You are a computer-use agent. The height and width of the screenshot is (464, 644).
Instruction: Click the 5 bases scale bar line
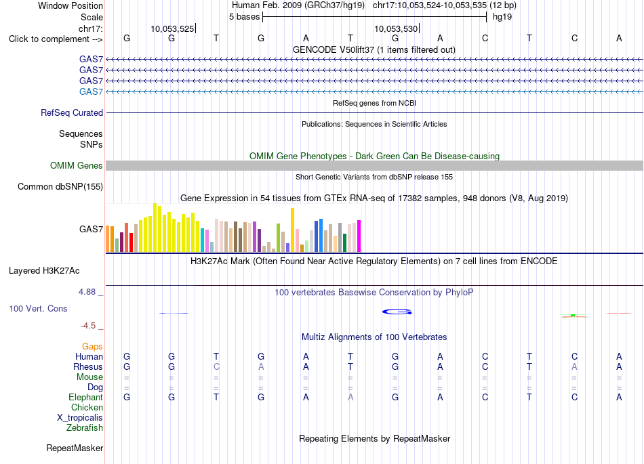point(374,17)
